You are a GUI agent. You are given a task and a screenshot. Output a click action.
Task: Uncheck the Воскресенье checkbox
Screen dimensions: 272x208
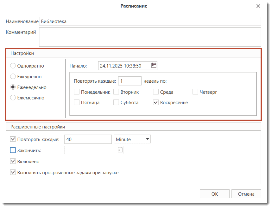pos(156,103)
